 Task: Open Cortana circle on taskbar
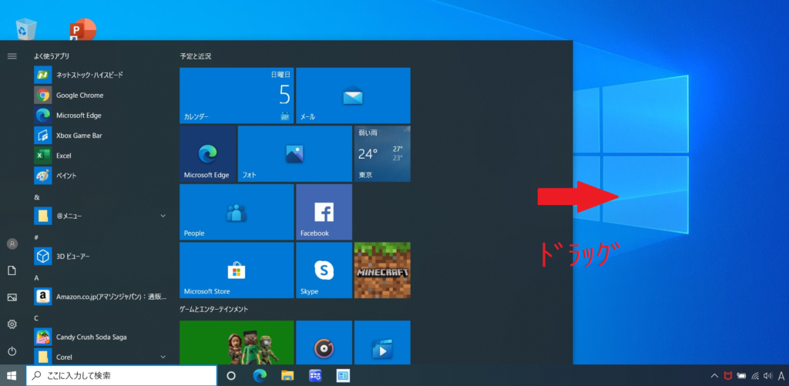point(231,375)
